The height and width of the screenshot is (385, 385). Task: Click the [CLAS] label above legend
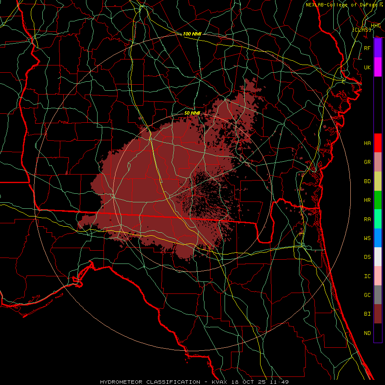click(361, 30)
